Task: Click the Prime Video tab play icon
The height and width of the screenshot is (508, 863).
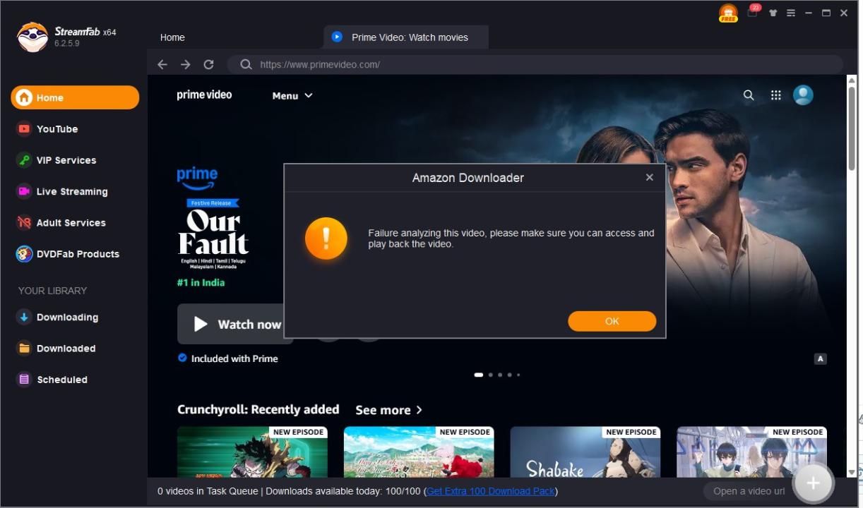Action: pyautogui.click(x=337, y=37)
